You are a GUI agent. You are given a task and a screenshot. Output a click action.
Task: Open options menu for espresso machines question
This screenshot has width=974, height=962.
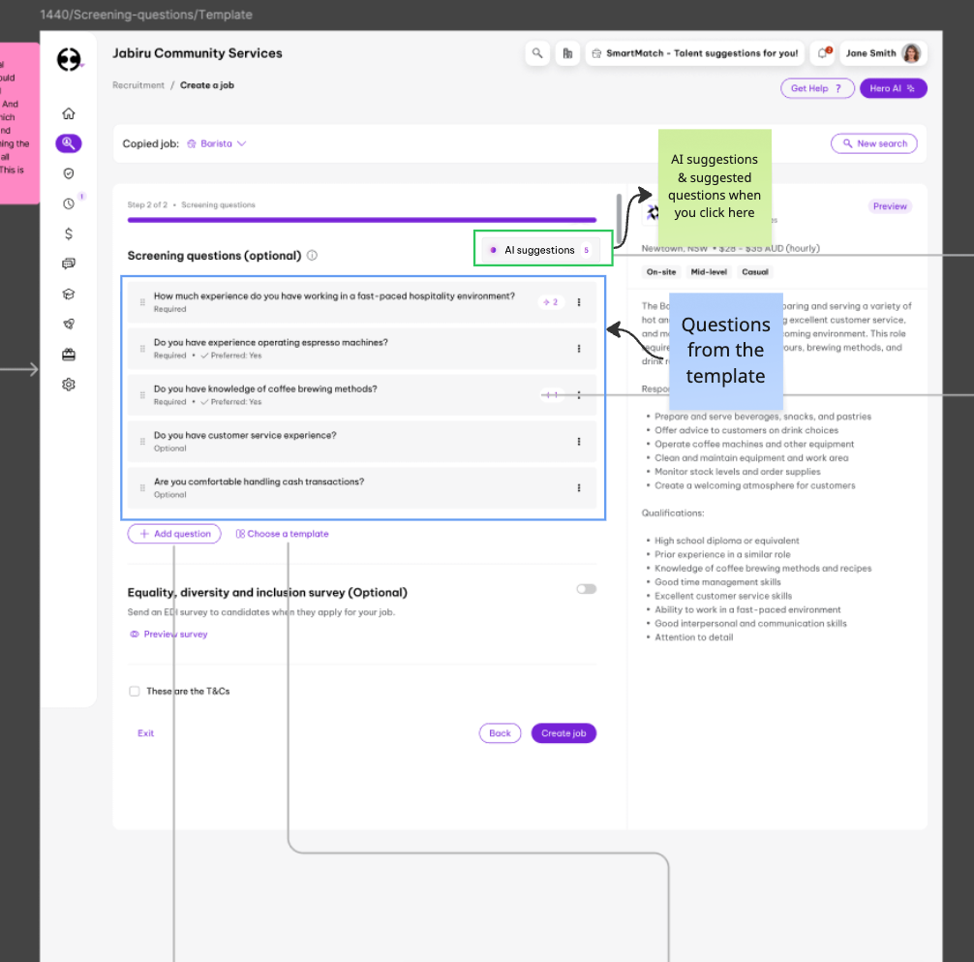pyautogui.click(x=579, y=349)
